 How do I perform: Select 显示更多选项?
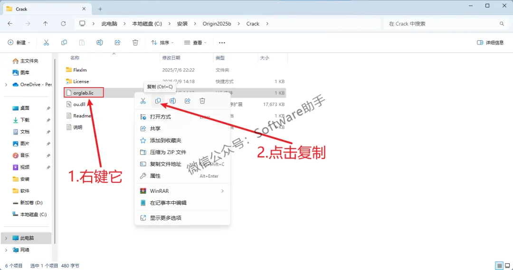(182, 218)
